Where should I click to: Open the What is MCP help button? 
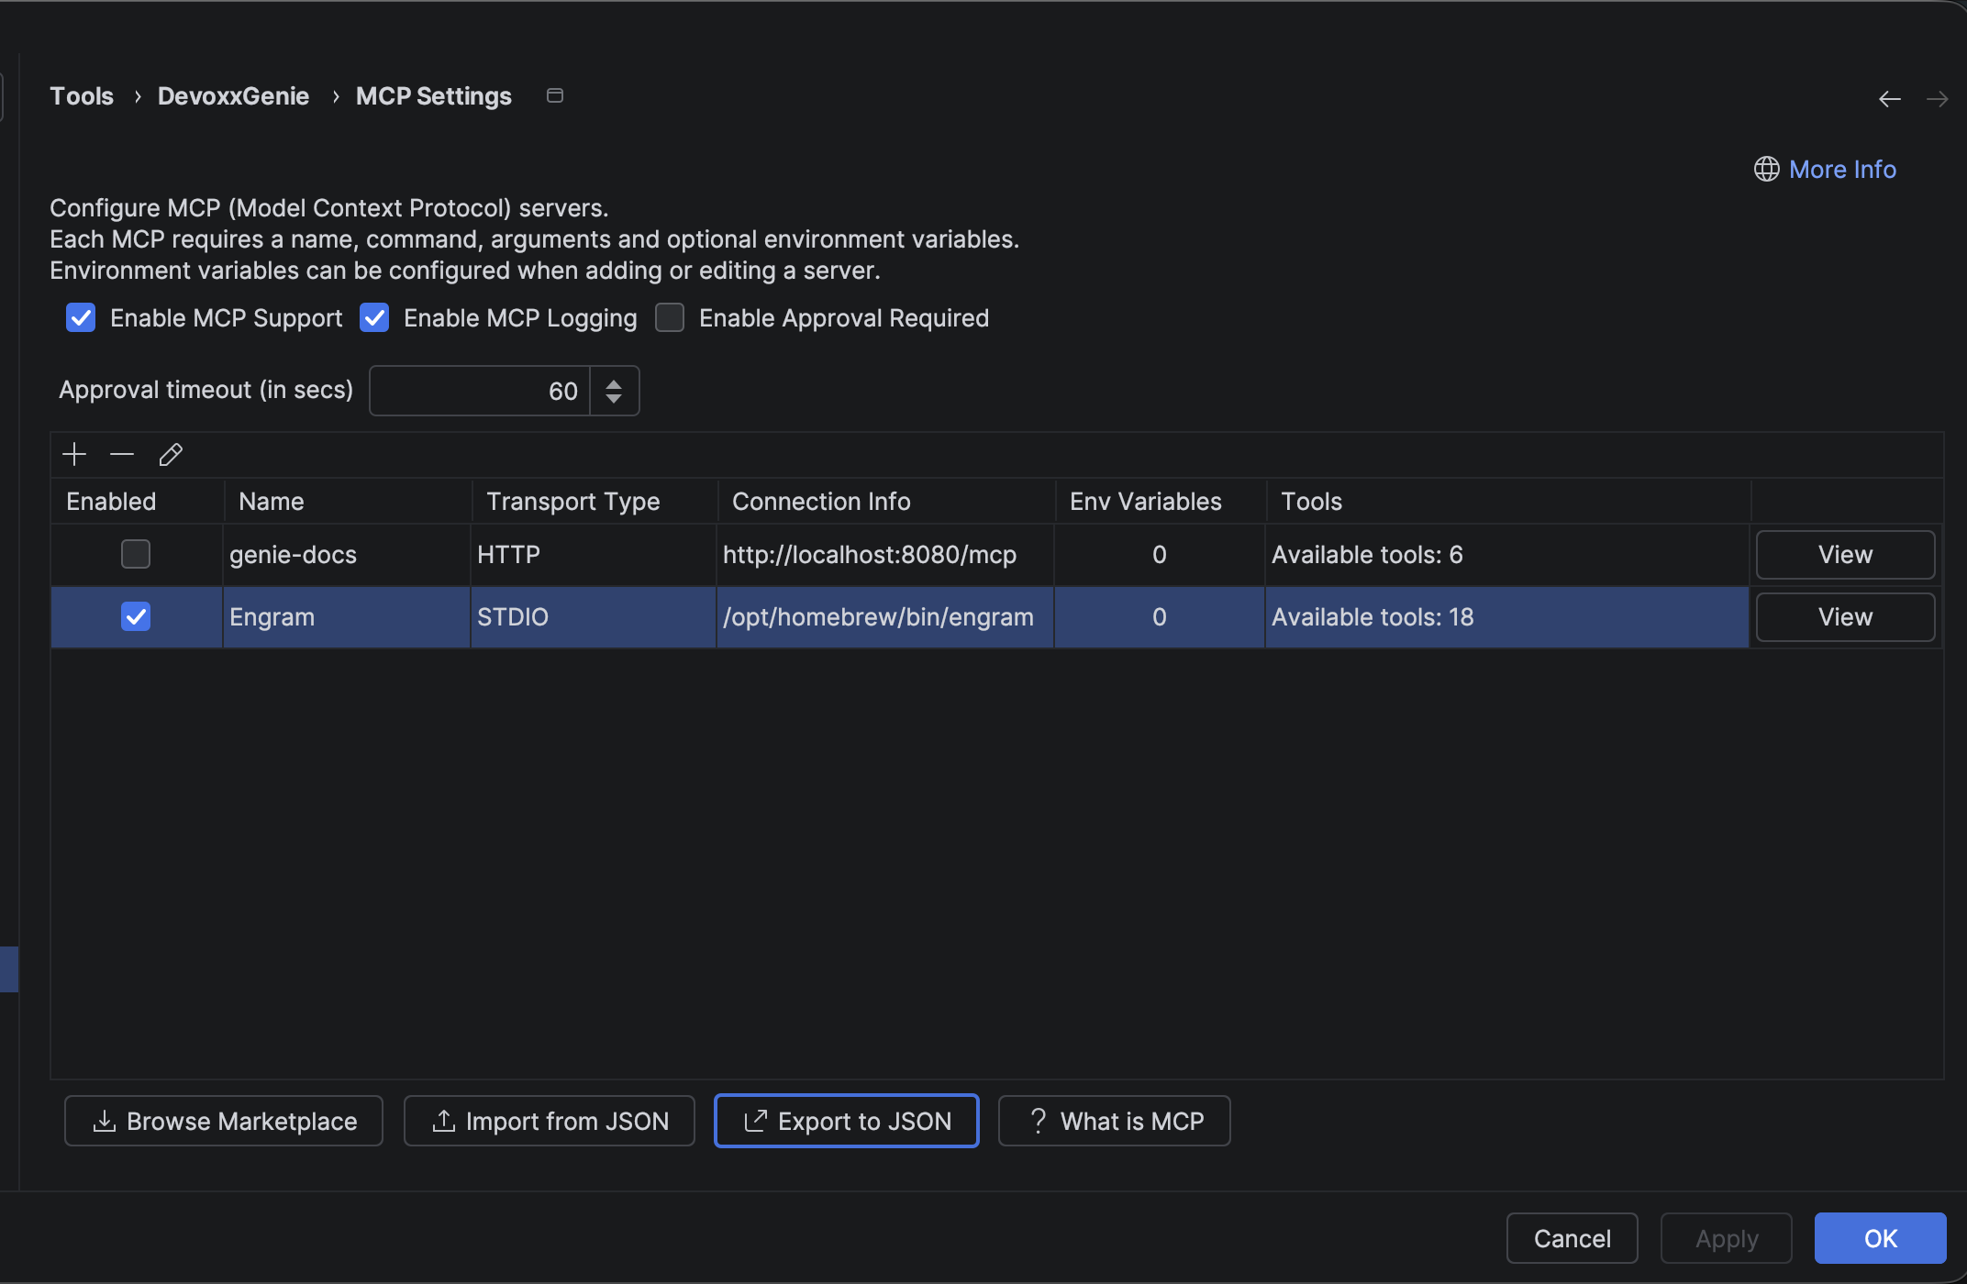tap(1114, 1121)
